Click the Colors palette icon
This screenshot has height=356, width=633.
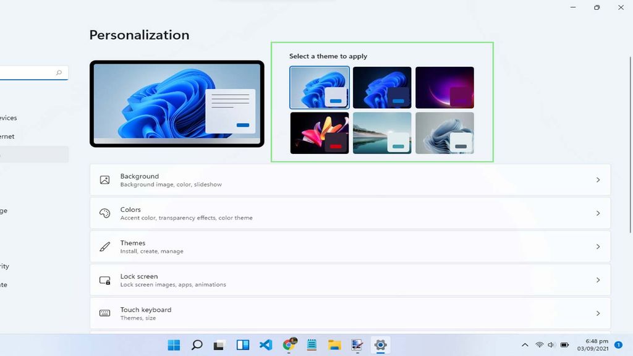pos(105,213)
